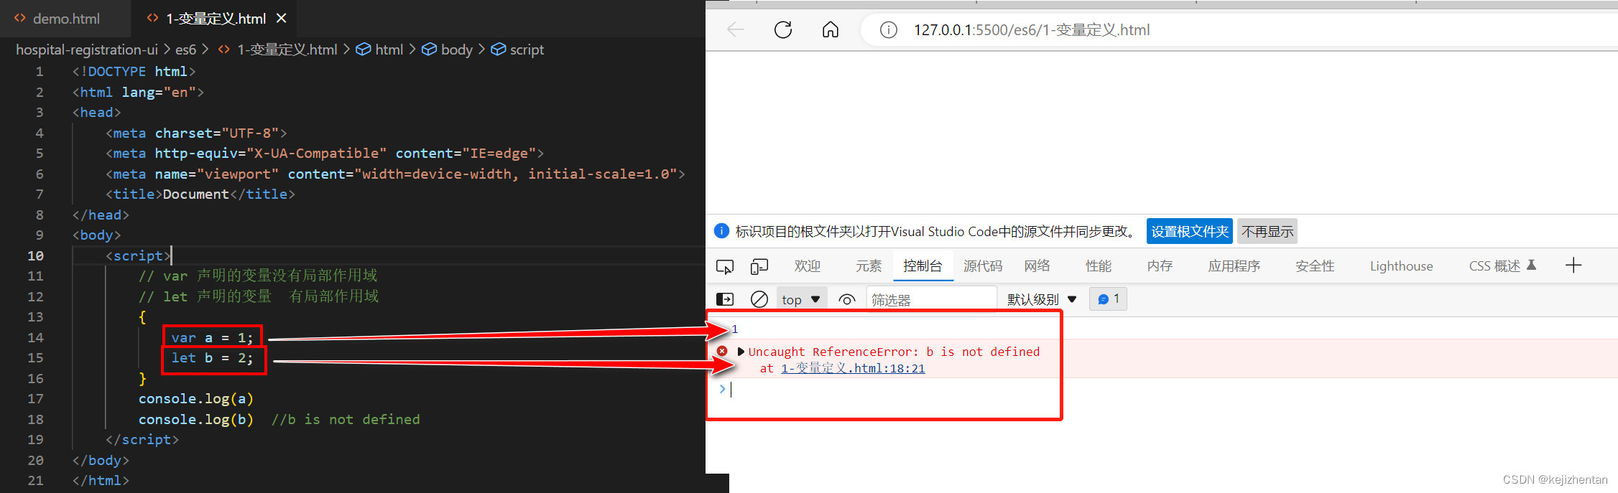Click the 1 issue message badge

[1108, 299]
